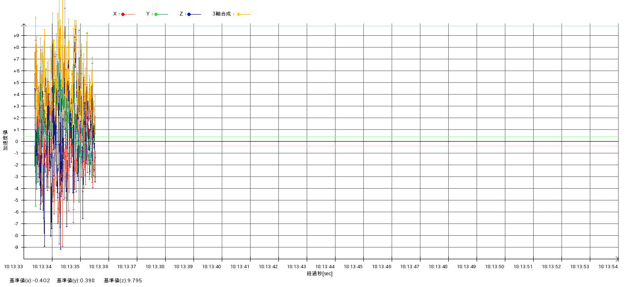Click the 18:13:36 time axis label

click(x=99, y=266)
